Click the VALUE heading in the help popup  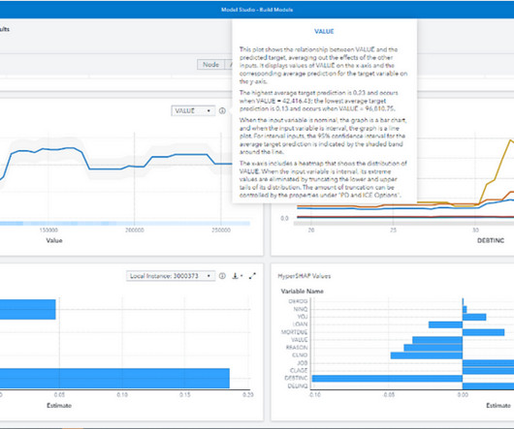click(324, 31)
